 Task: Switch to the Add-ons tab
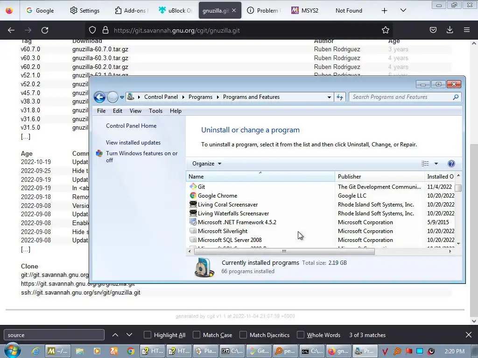pos(131,10)
